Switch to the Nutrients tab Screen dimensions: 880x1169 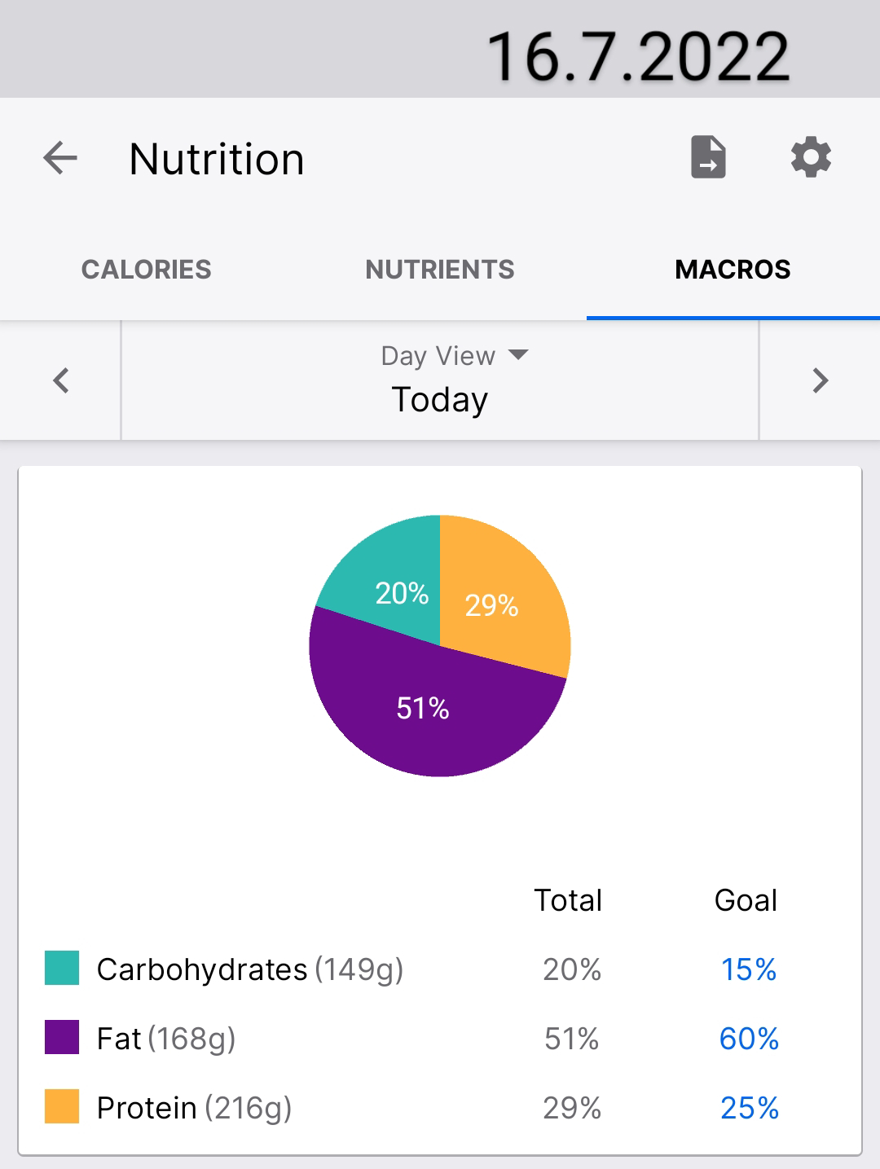[440, 270]
